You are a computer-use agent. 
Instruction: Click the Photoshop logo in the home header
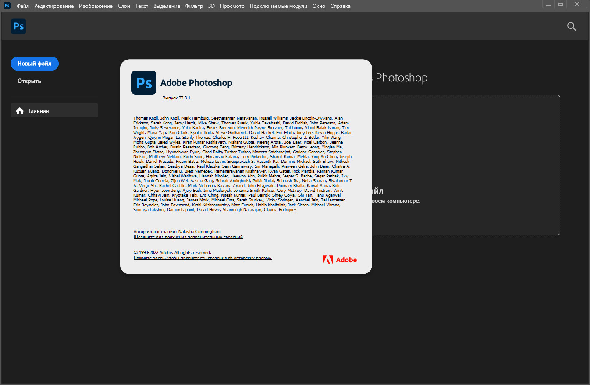pos(18,26)
